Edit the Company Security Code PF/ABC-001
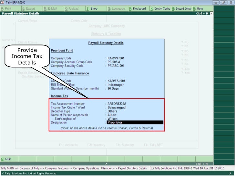Image resolution: width=235 pixels, height=176 pixels. [x=116, y=66]
